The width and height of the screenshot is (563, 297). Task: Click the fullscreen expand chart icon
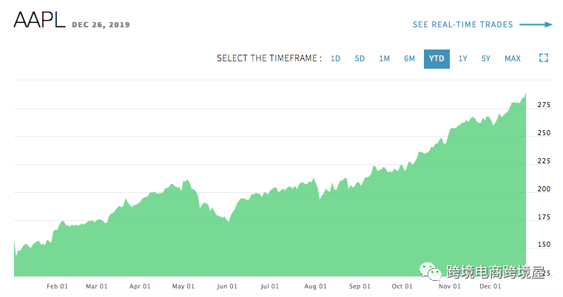pos(544,58)
